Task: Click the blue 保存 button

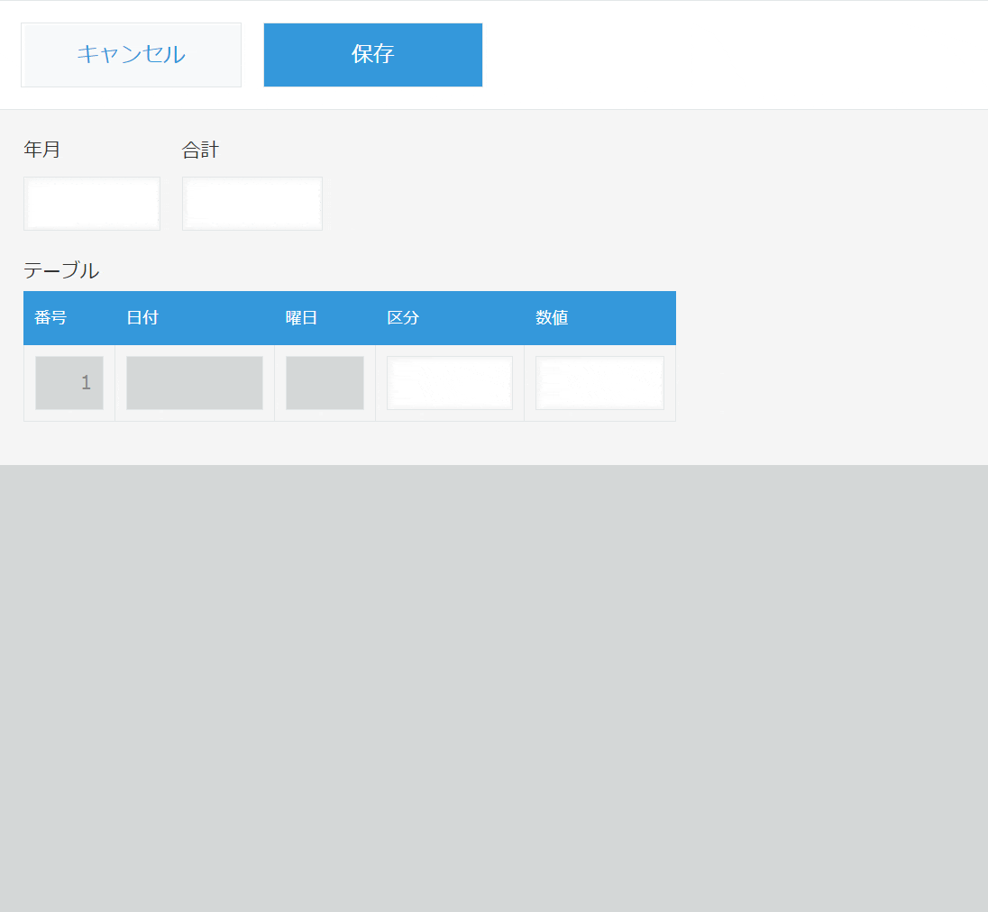Action: pos(373,55)
